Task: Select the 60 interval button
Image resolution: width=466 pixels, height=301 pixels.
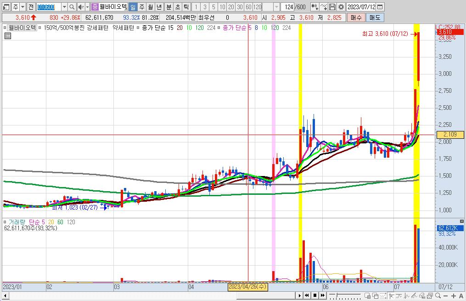Action: [x=248, y=7]
